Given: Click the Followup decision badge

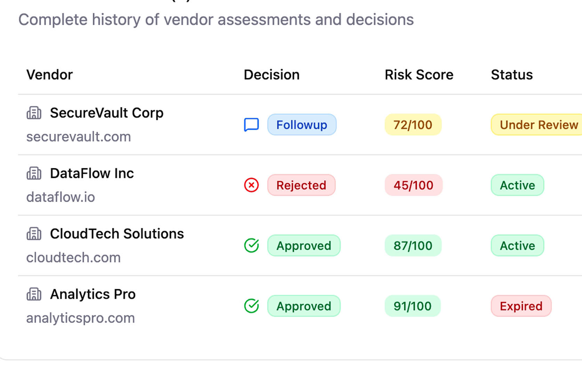Looking at the screenshot, I should [x=301, y=124].
